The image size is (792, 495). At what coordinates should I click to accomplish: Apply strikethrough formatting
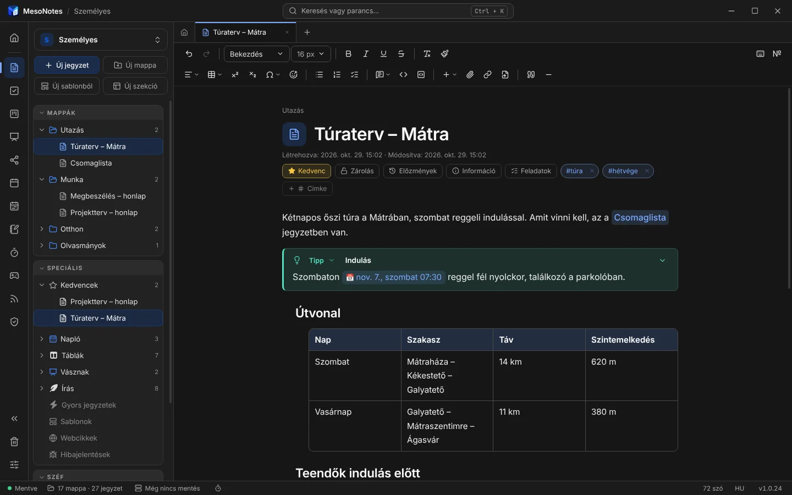tap(401, 54)
